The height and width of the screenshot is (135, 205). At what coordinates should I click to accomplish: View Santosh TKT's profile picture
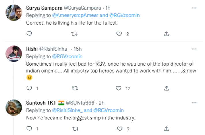click(x=14, y=108)
